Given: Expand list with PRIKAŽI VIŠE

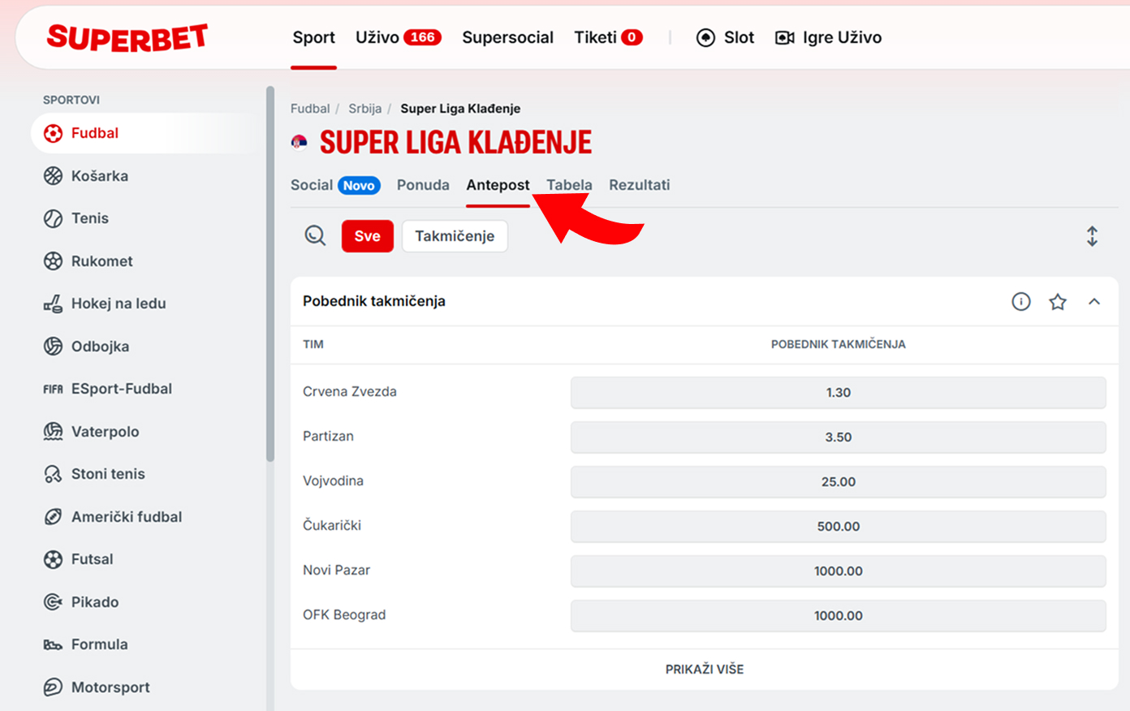Looking at the screenshot, I should coord(705,669).
